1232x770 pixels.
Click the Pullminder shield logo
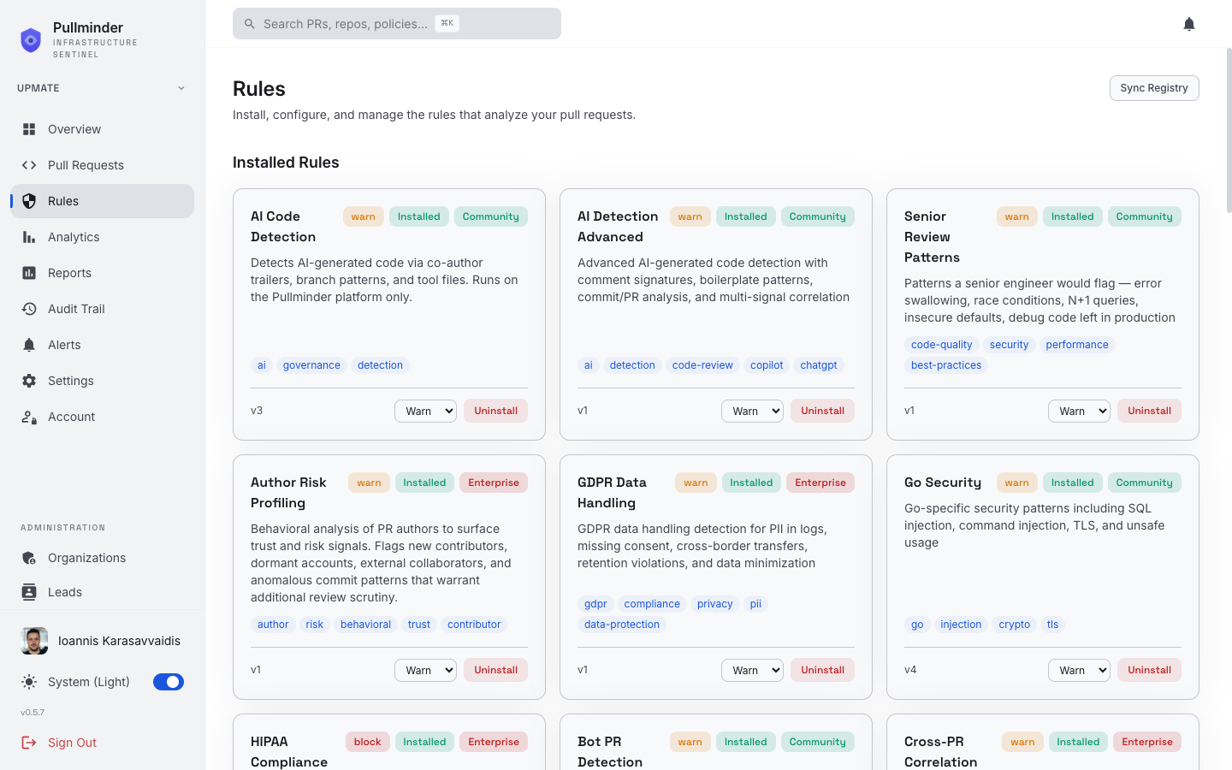click(x=31, y=39)
